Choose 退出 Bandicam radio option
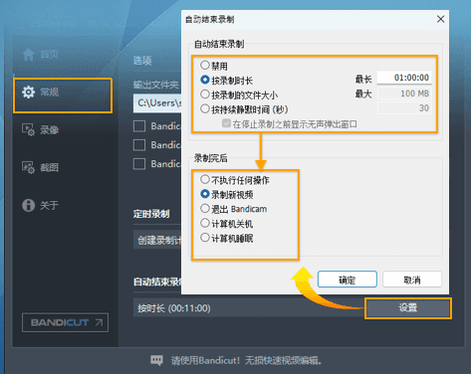This screenshot has width=471, height=374. point(205,209)
